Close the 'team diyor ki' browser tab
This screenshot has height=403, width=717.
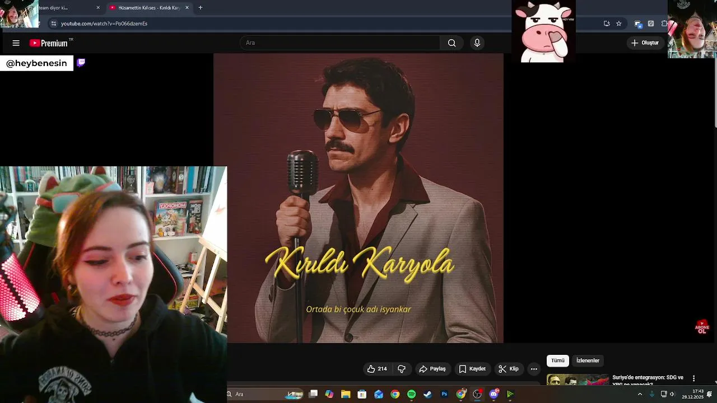click(x=98, y=8)
